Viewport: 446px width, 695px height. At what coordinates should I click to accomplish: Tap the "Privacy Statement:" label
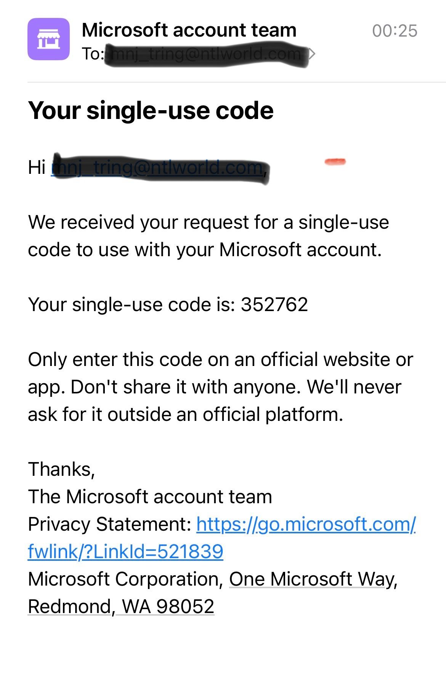(109, 524)
